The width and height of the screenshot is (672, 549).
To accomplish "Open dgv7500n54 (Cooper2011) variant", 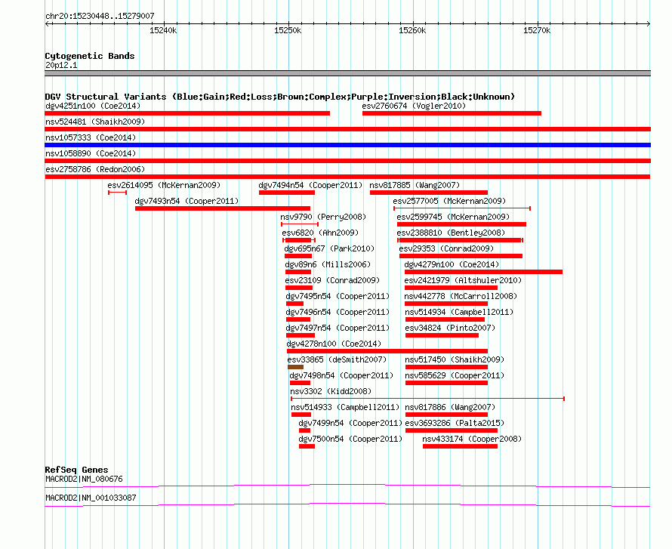I will [x=350, y=439].
